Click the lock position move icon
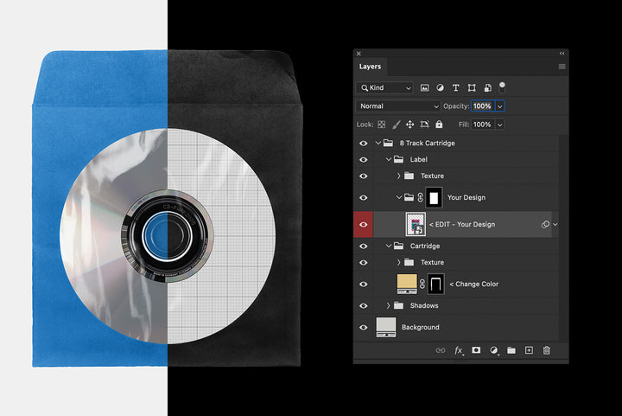 (x=410, y=125)
